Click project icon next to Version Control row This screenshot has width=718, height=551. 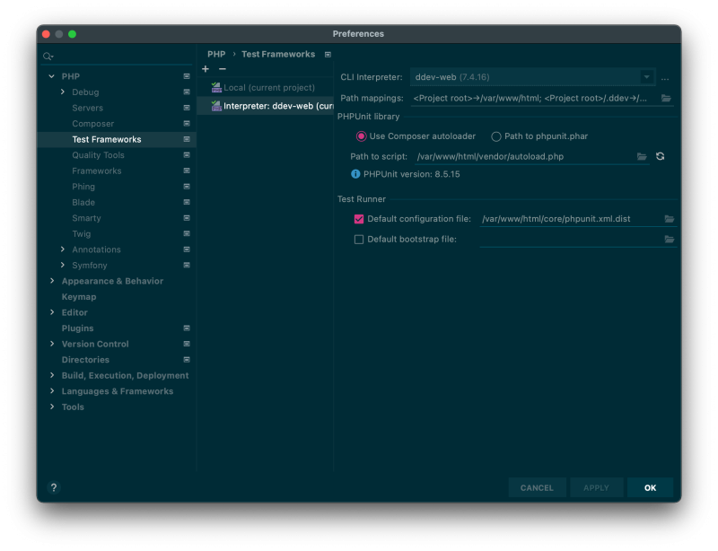pos(187,344)
